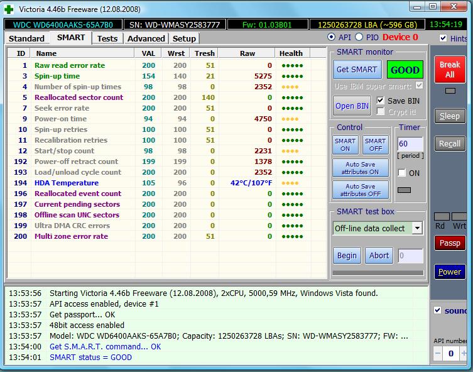
Task: Sort by the Wrst column header
Action: pyautogui.click(x=176, y=53)
